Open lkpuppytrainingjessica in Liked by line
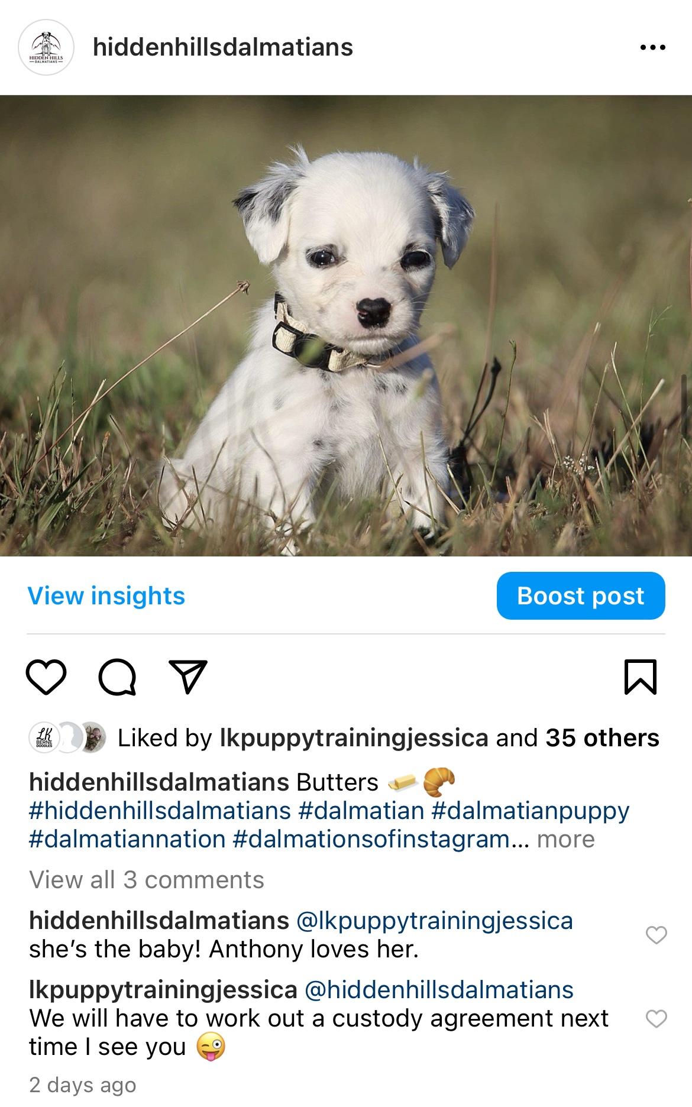 [x=354, y=737]
